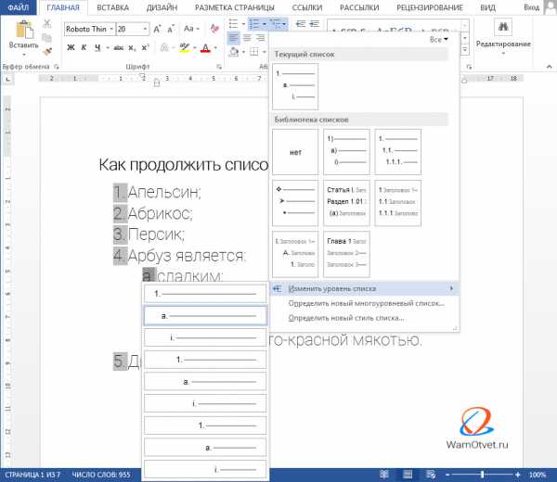557x482 pixels.
Task: Apply strikethrough abc formatting
Action: [118, 47]
